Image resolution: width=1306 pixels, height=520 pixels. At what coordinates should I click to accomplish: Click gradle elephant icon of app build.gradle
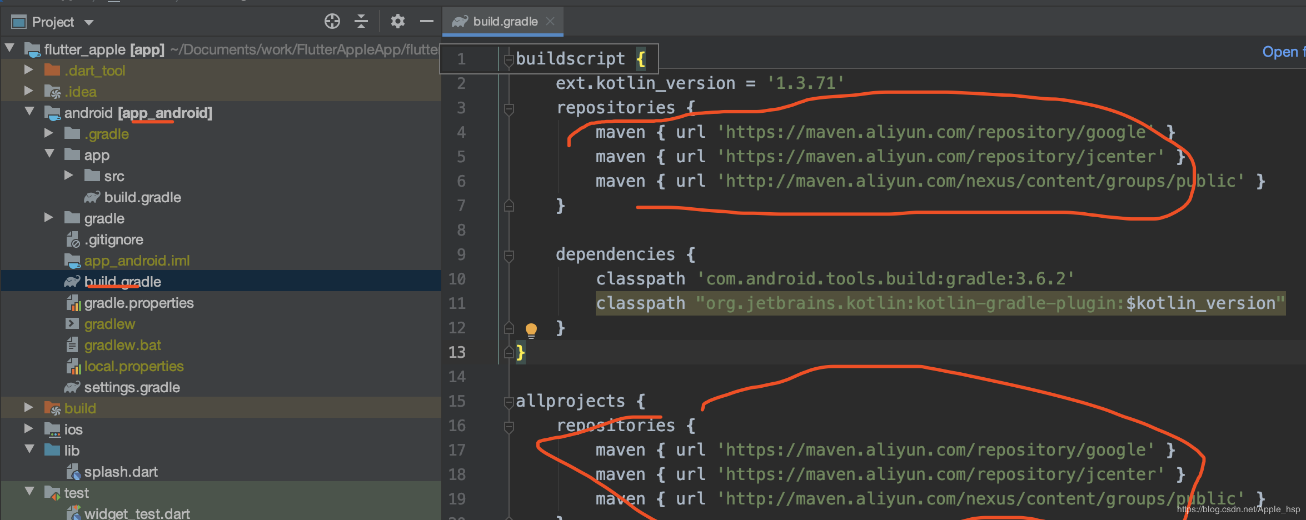(x=92, y=197)
